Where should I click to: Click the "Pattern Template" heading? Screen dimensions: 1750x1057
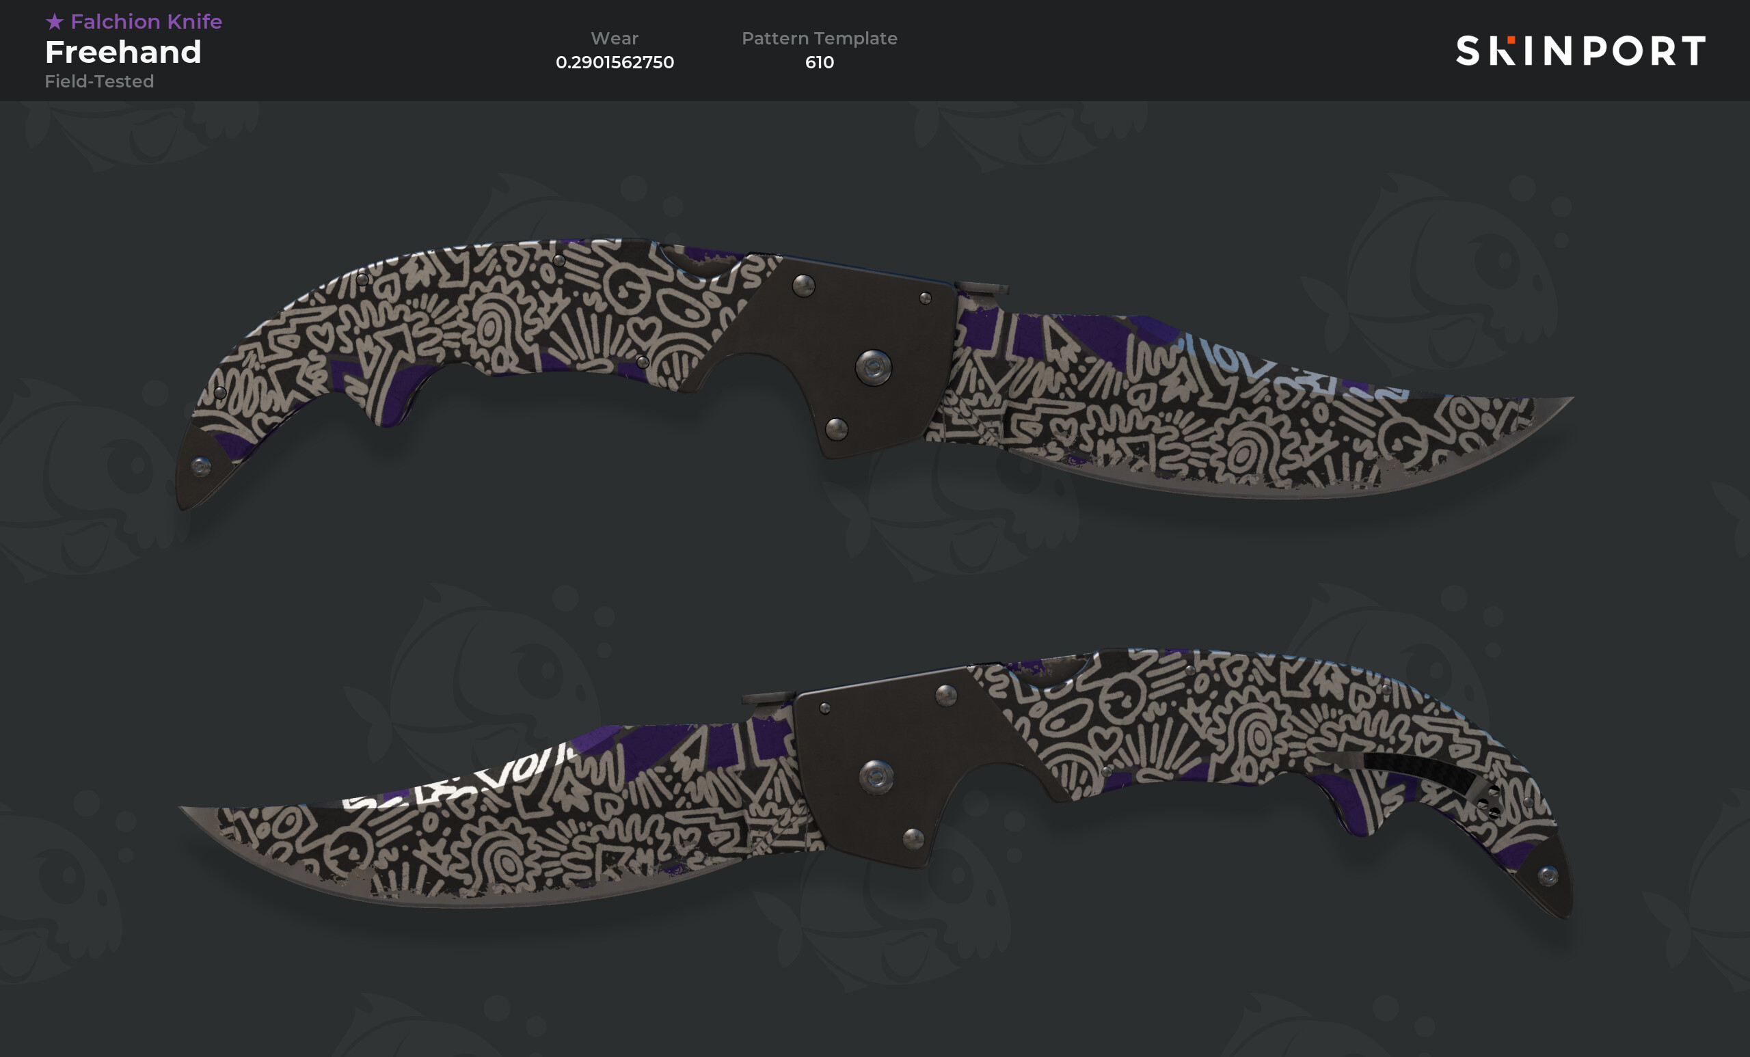pos(820,38)
